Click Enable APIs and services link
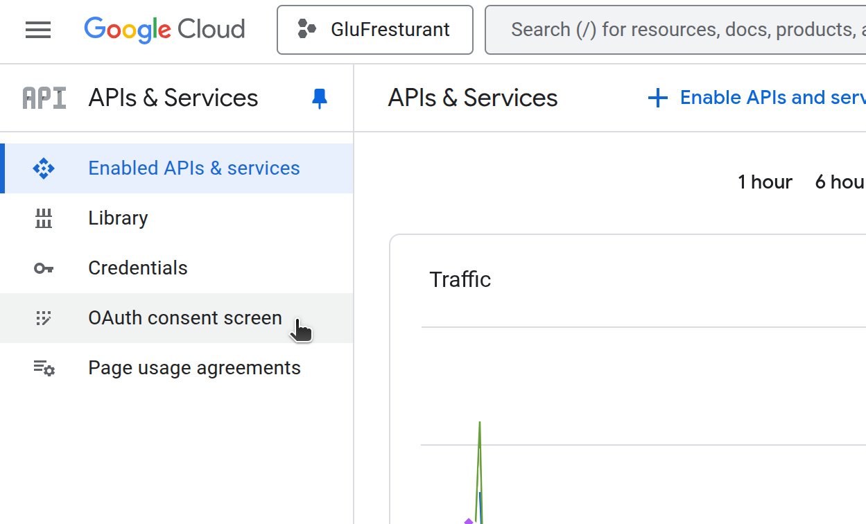The height and width of the screenshot is (524, 866). pyautogui.click(x=772, y=98)
